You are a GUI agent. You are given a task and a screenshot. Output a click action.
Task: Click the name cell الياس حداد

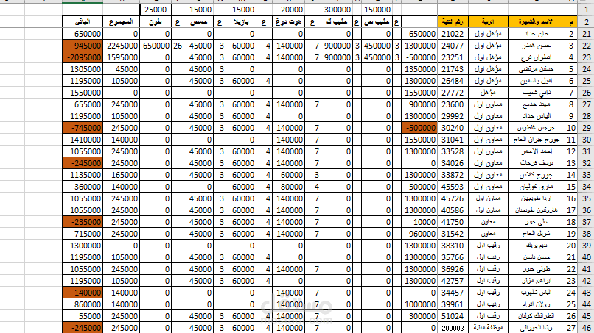coord(536,116)
